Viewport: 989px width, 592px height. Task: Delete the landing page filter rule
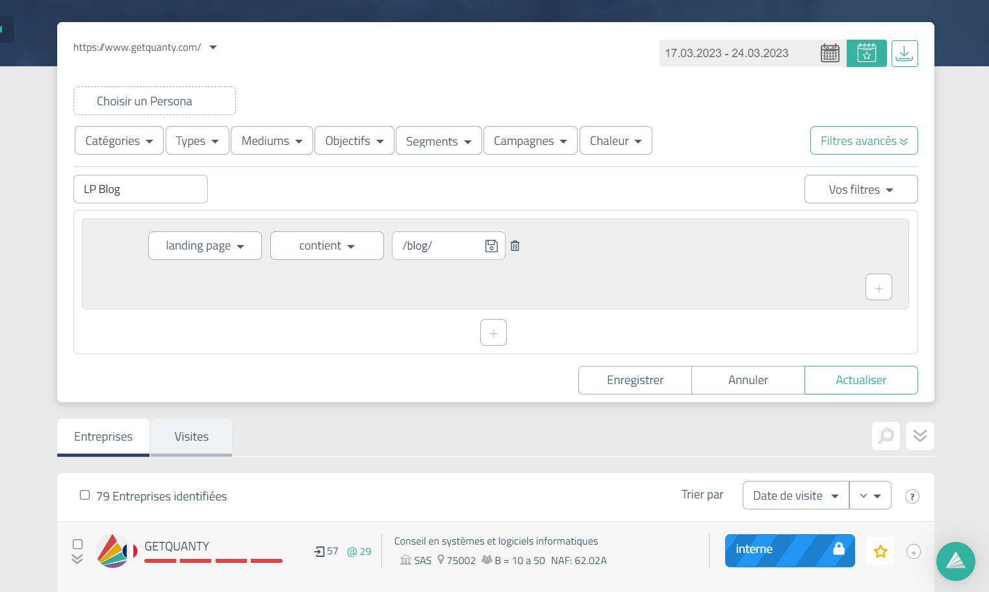(x=515, y=246)
